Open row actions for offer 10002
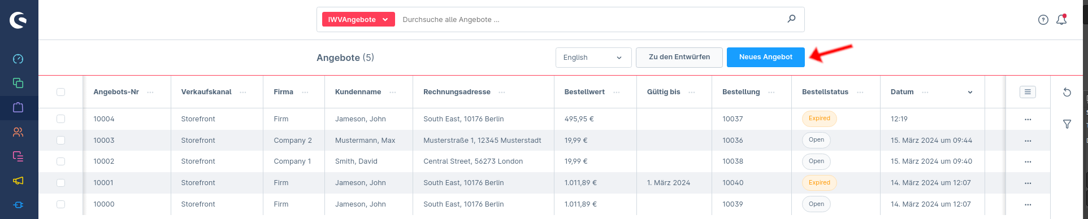 [x=1028, y=162]
